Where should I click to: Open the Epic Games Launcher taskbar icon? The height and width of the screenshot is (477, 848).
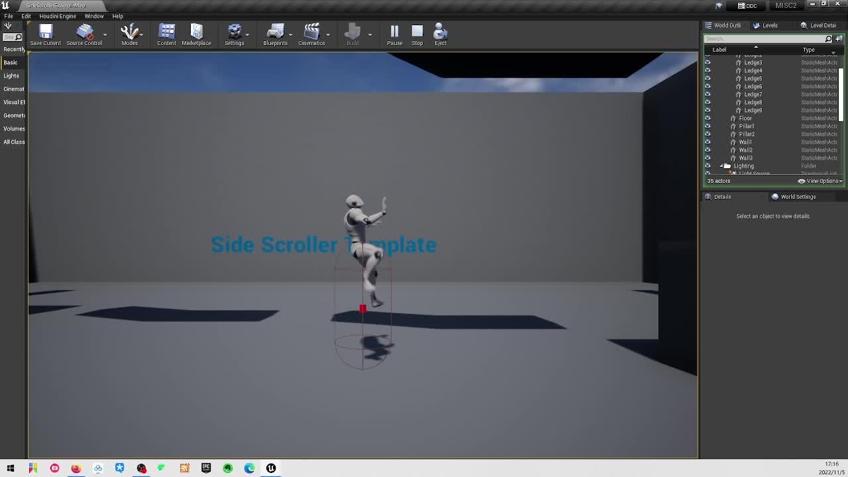(206, 468)
